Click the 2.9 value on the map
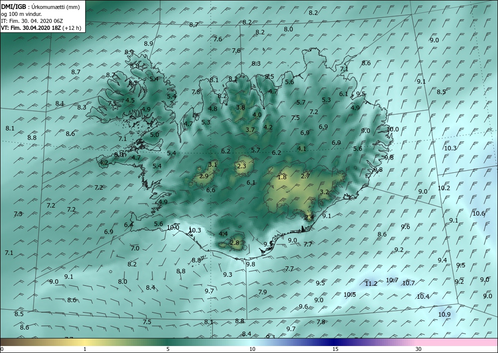 pyautogui.click(x=204, y=176)
